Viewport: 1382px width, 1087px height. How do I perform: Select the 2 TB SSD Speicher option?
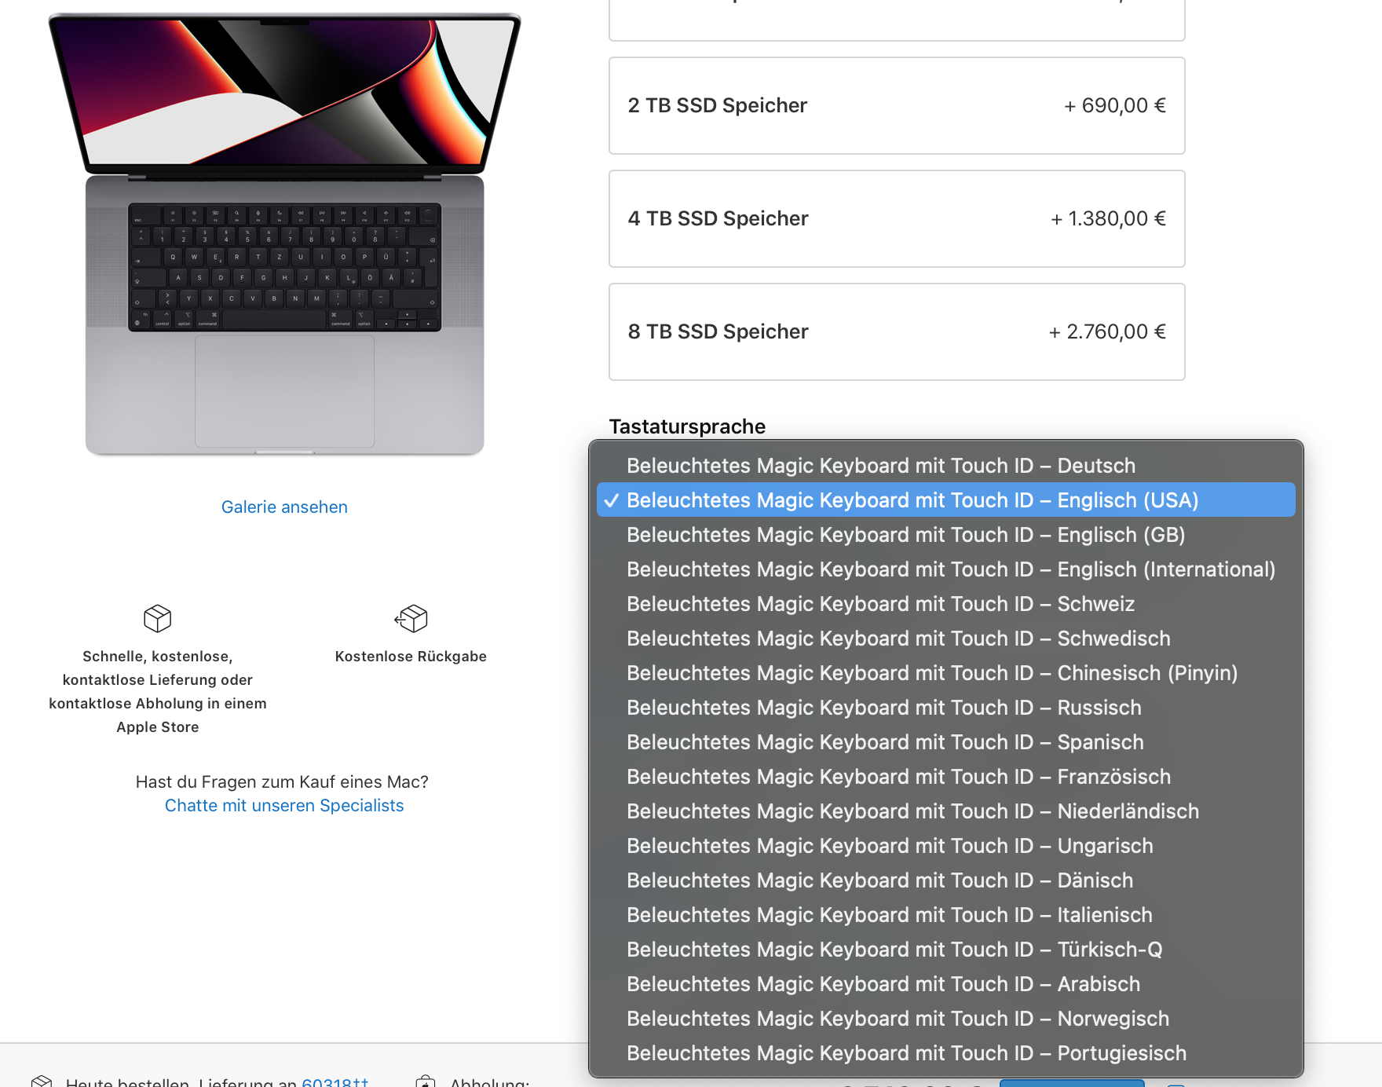click(x=897, y=105)
